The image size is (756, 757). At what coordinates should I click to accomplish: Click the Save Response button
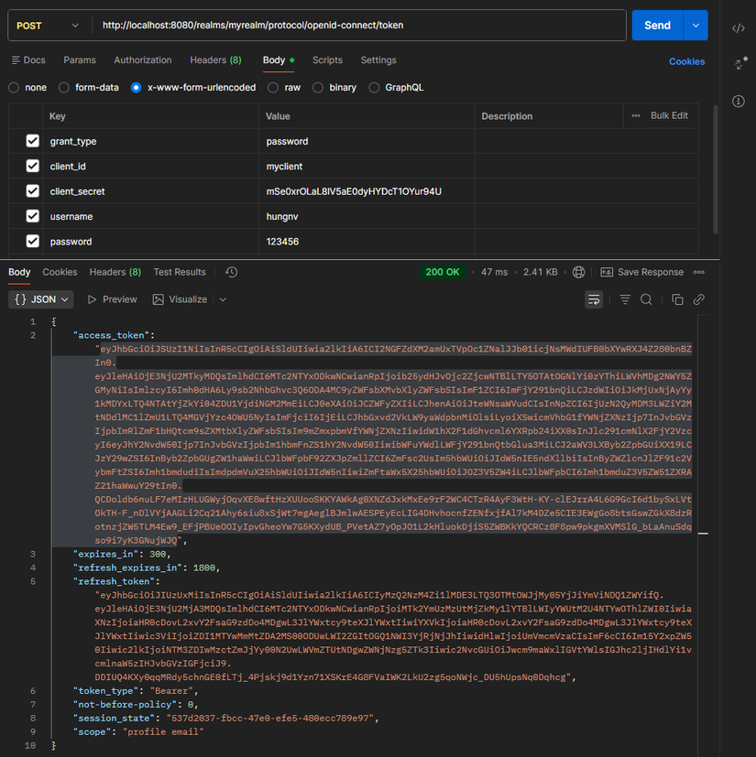[x=642, y=273]
